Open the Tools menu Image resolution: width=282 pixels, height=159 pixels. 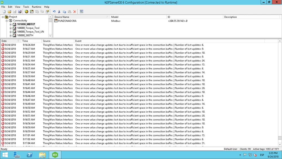[x=26, y=7]
